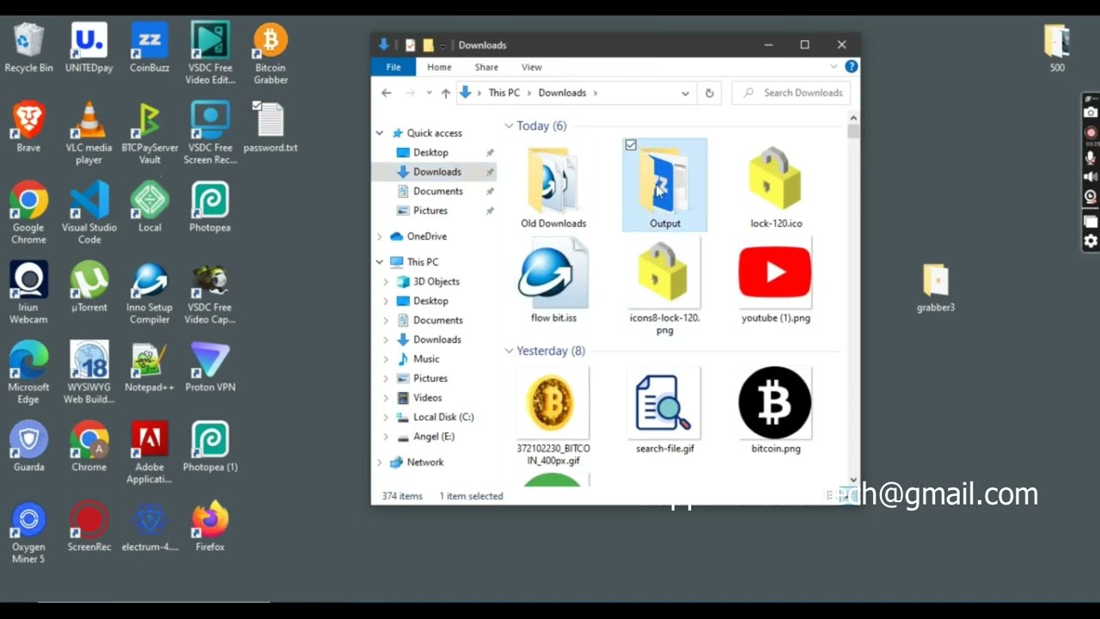Open the Firefox desktop shortcut
The width and height of the screenshot is (1100, 619).
(210, 526)
